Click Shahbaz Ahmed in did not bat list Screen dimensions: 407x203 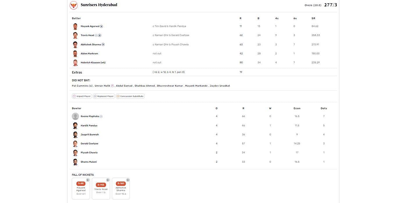point(145,86)
